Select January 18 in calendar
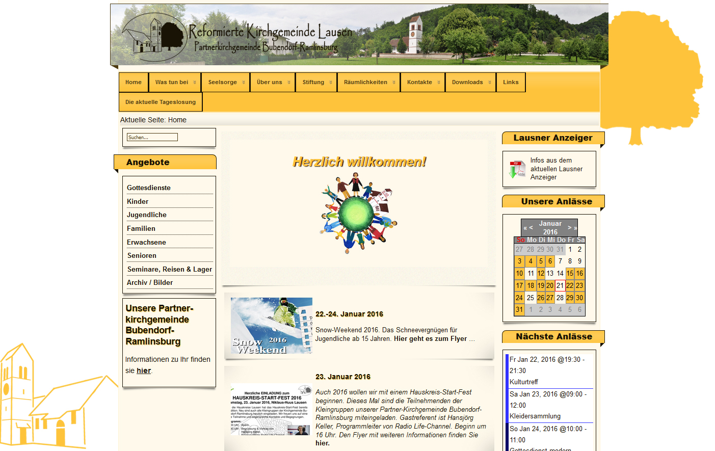This screenshot has height=451, width=715. pos(531,285)
